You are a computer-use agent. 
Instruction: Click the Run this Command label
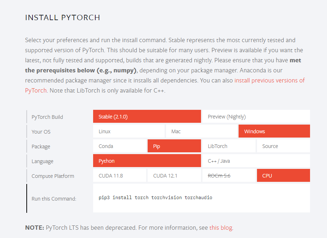click(x=54, y=198)
